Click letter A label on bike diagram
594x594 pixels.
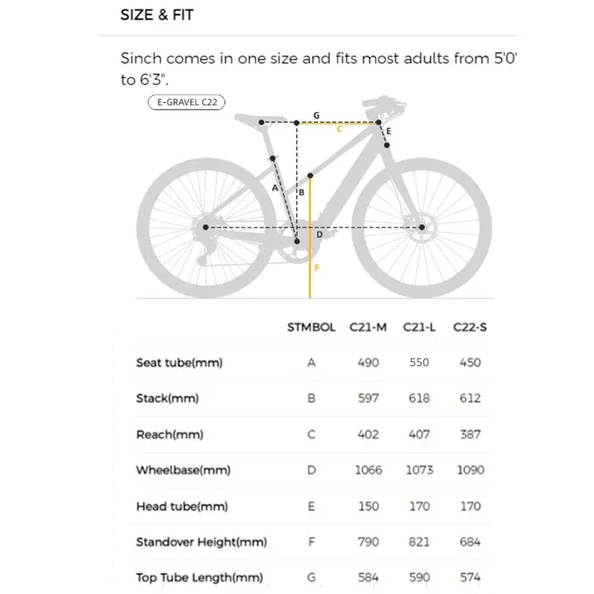click(275, 187)
